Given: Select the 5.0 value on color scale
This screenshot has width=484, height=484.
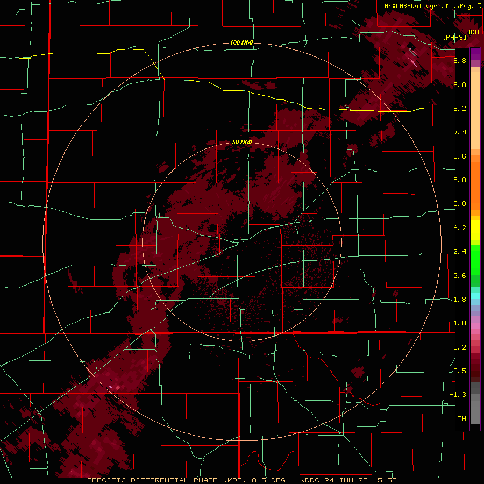Looking at the screenshot, I should coord(460,204).
